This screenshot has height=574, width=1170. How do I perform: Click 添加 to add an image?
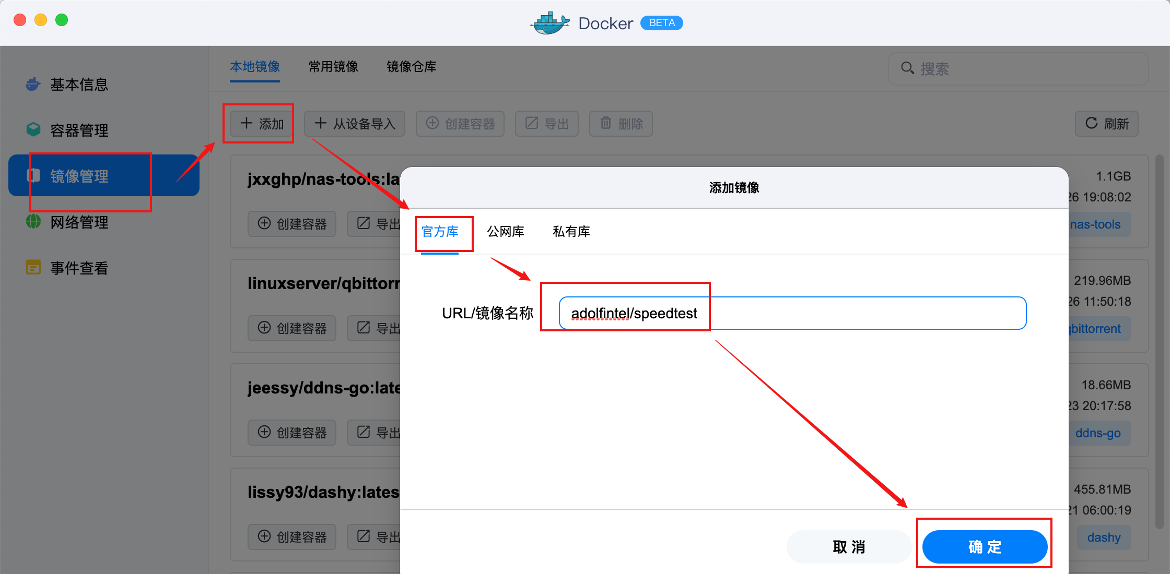[x=261, y=124]
